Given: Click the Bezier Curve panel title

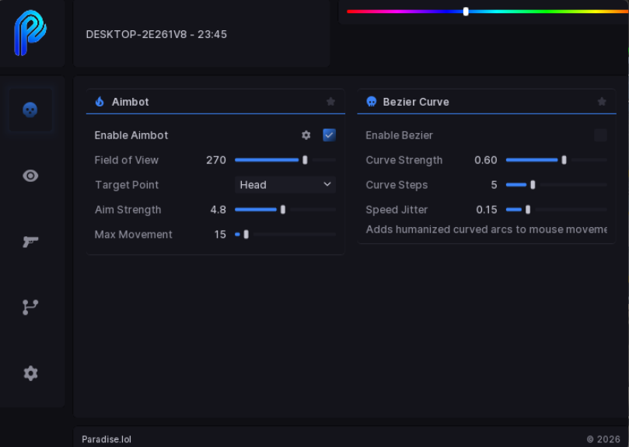Looking at the screenshot, I should point(416,102).
